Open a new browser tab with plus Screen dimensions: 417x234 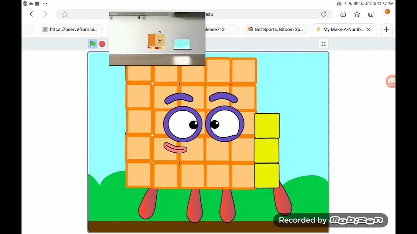(x=386, y=29)
